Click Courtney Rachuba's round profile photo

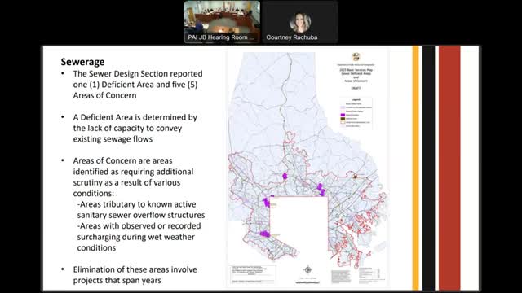pyautogui.click(x=300, y=22)
